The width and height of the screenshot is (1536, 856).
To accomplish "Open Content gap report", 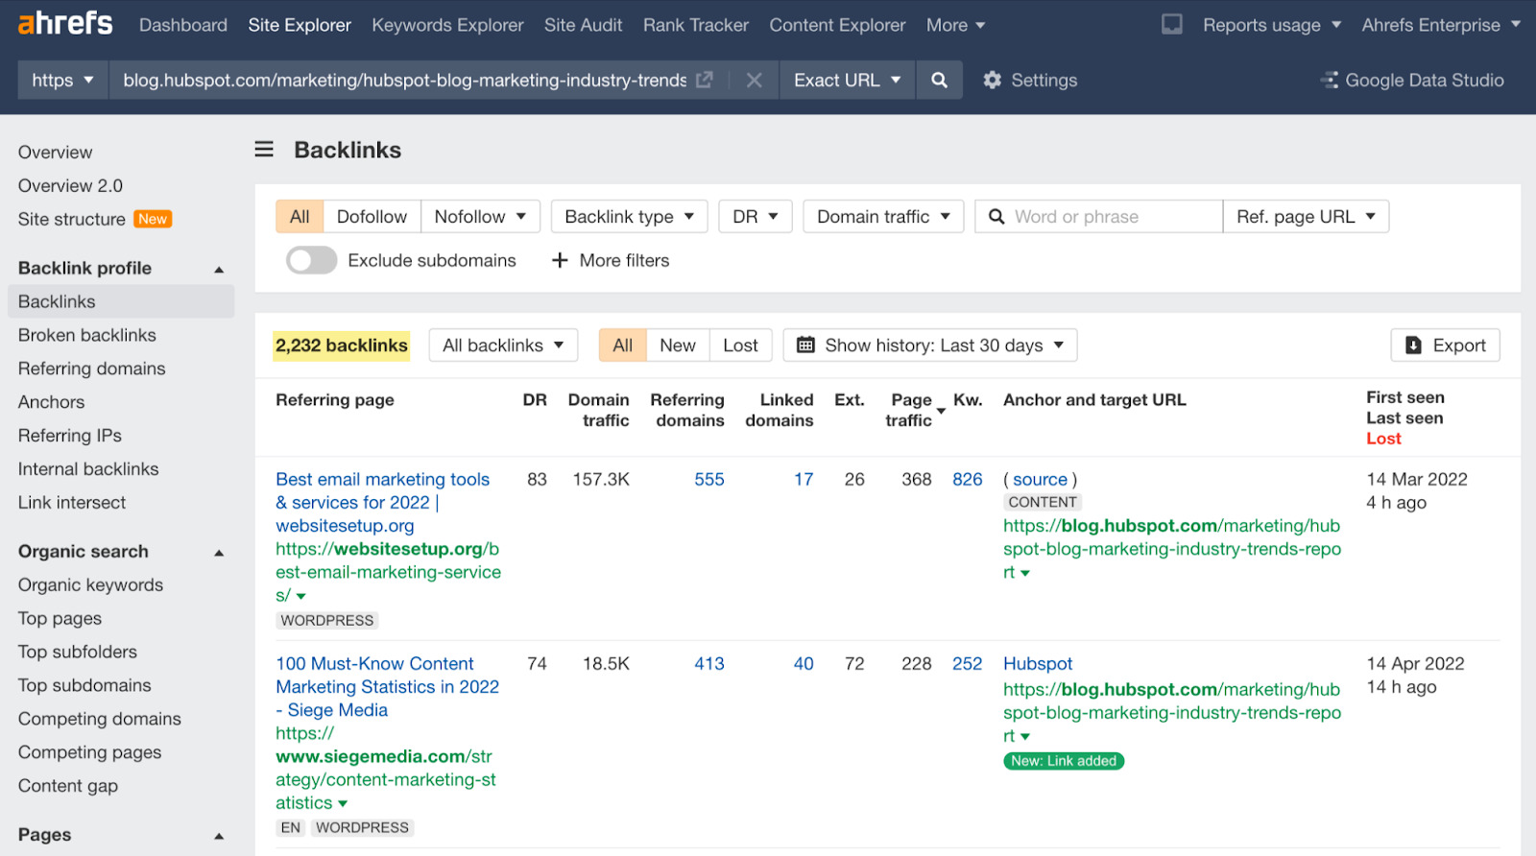I will pyautogui.click(x=68, y=786).
